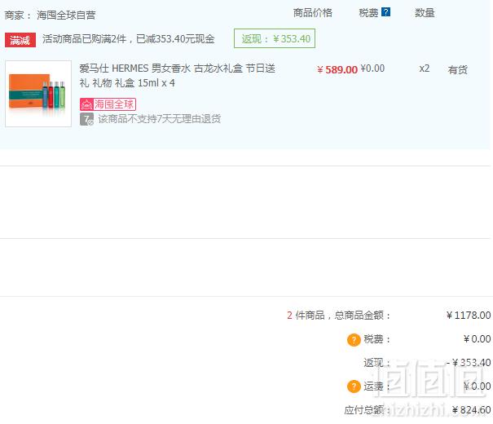This screenshot has height=424, width=493.
Task: Click the quantity x2 text
Action: (x=425, y=68)
